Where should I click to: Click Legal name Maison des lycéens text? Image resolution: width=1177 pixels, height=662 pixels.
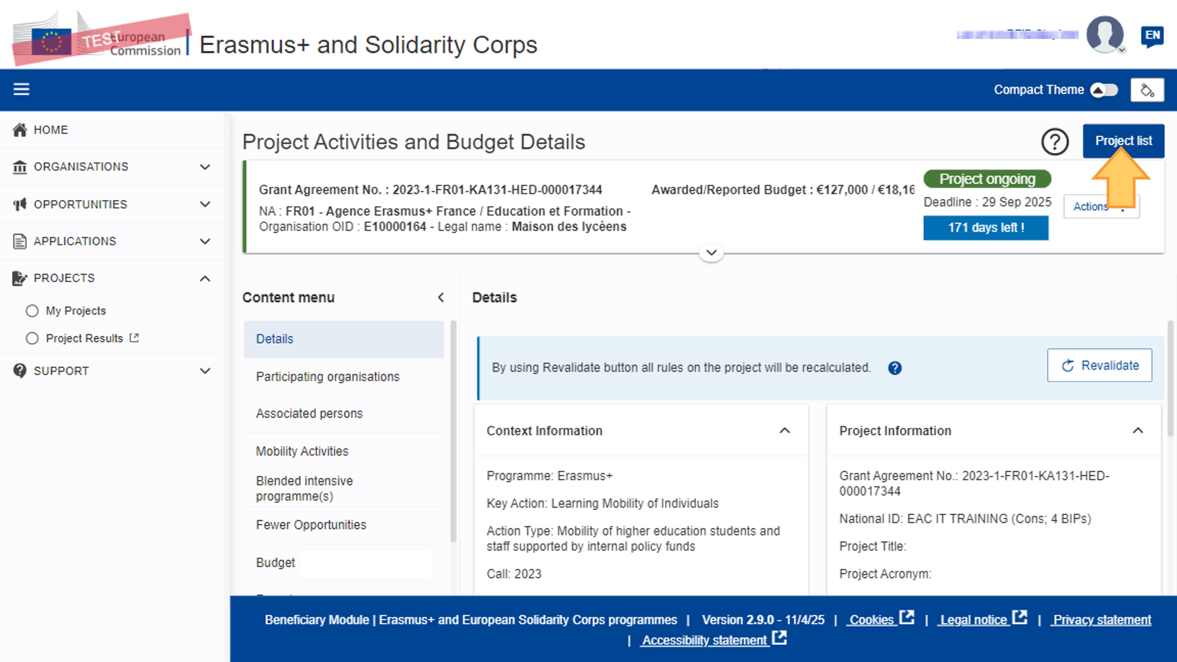[x=532, y=227]
